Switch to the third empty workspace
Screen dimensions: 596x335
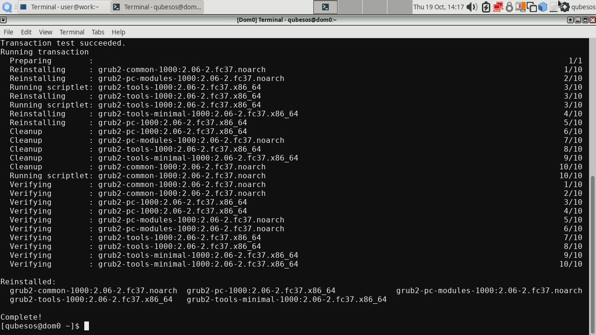[374, 7]
